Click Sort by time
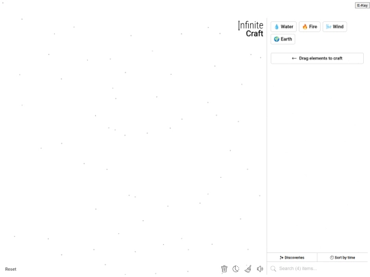370x277 pixels. (x=343, y=257)
